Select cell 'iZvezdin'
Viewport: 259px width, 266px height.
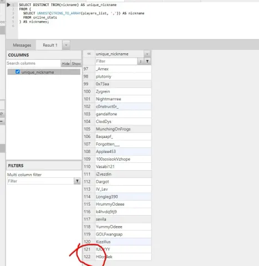[123, 174]
